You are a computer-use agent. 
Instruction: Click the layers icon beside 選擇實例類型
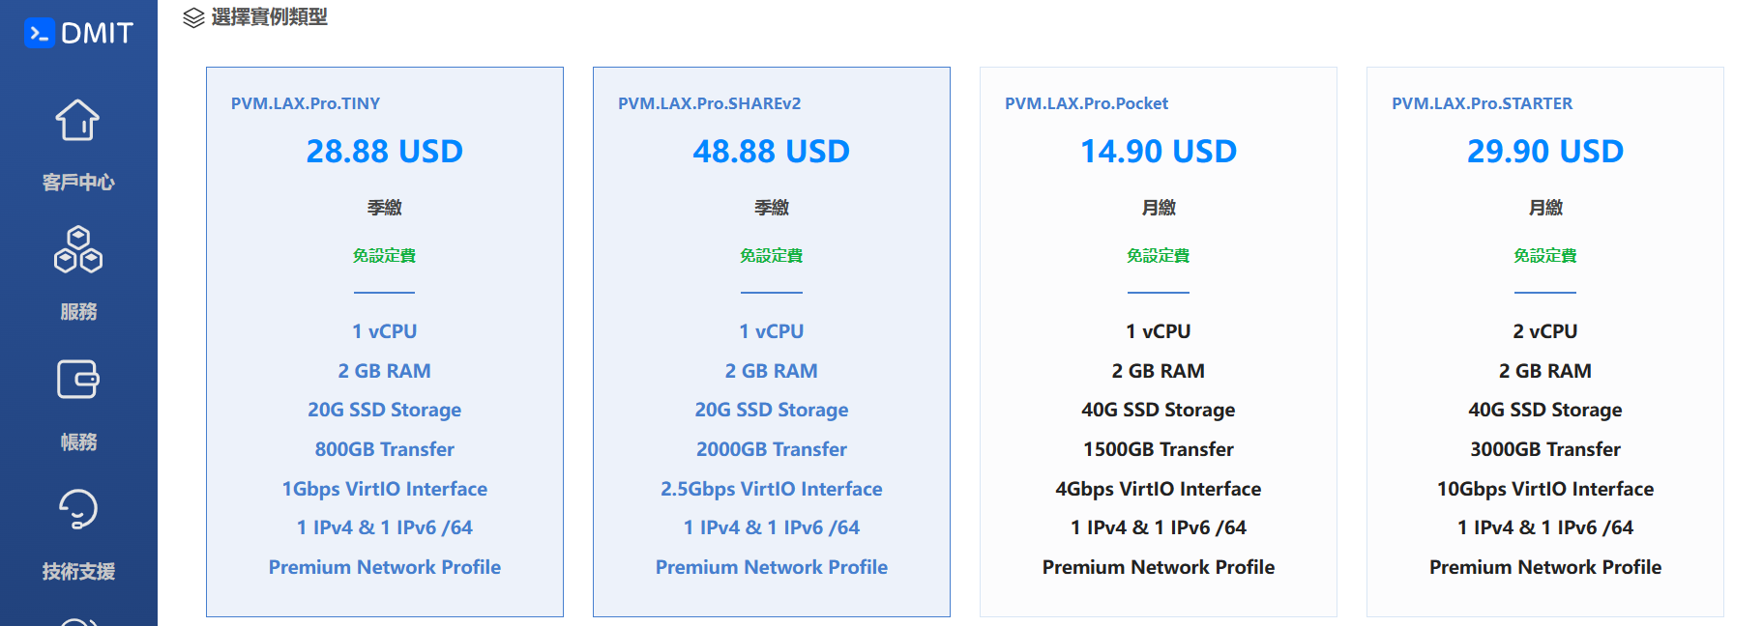click(x=193, y=17)
